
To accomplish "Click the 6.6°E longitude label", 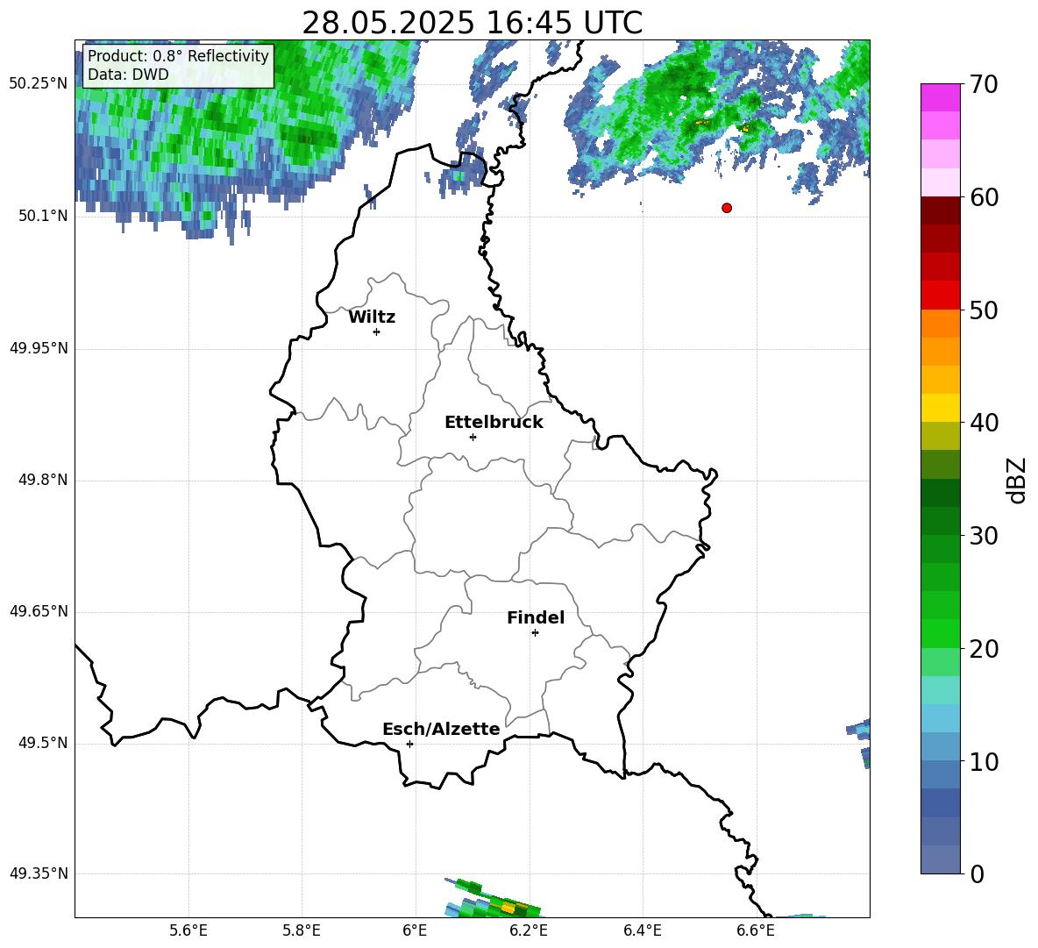I will point(756,931).
